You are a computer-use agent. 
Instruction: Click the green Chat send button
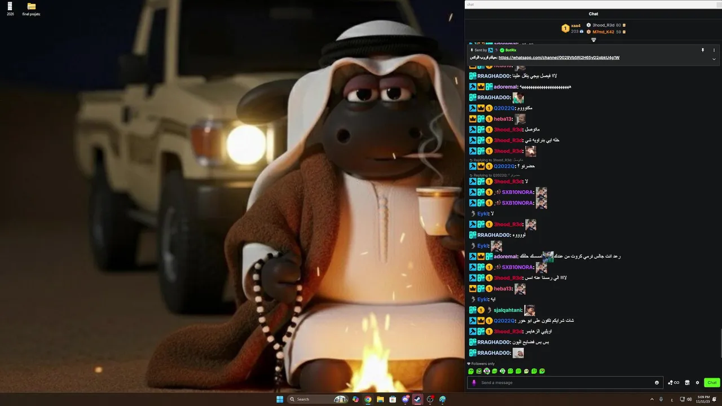[712, 383]
